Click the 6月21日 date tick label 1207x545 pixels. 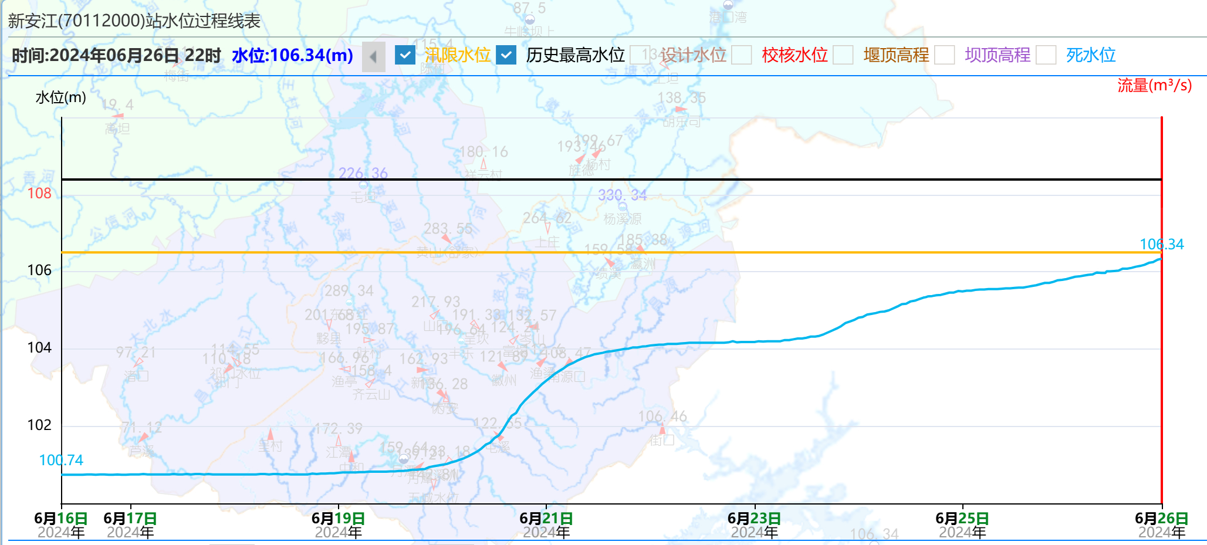[x=546, y=519]
